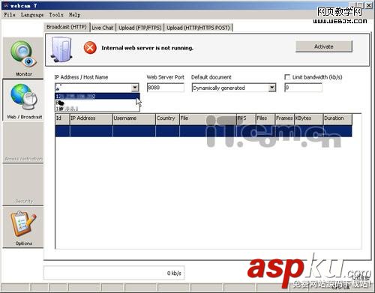
Task: Click the red error status icon
Action: click(x=90, y=48)
